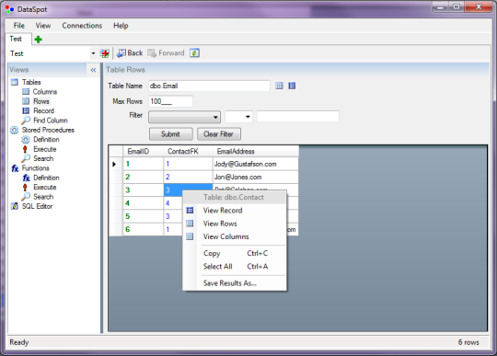Viewport: 497px width, 356px height.
Task: Open Definition under Functions
Action: pyautogui.click(x=46, y=178)
